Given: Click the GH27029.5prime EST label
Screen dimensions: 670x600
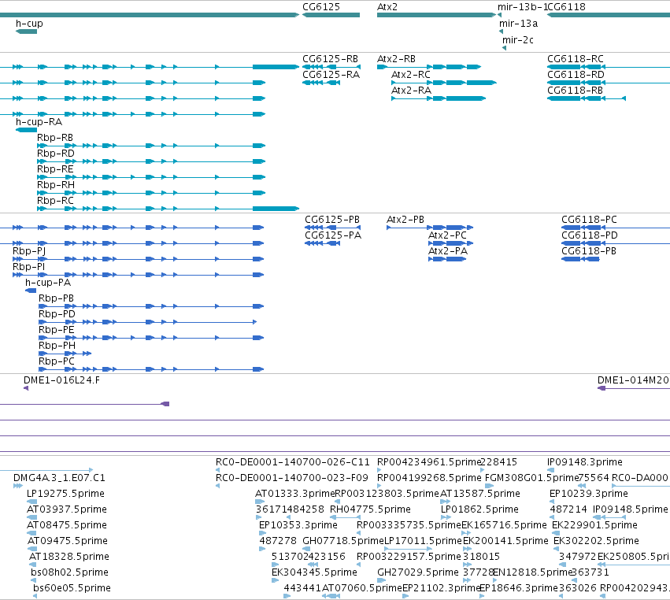Looking at the screenshot, I should coord(418,572).
